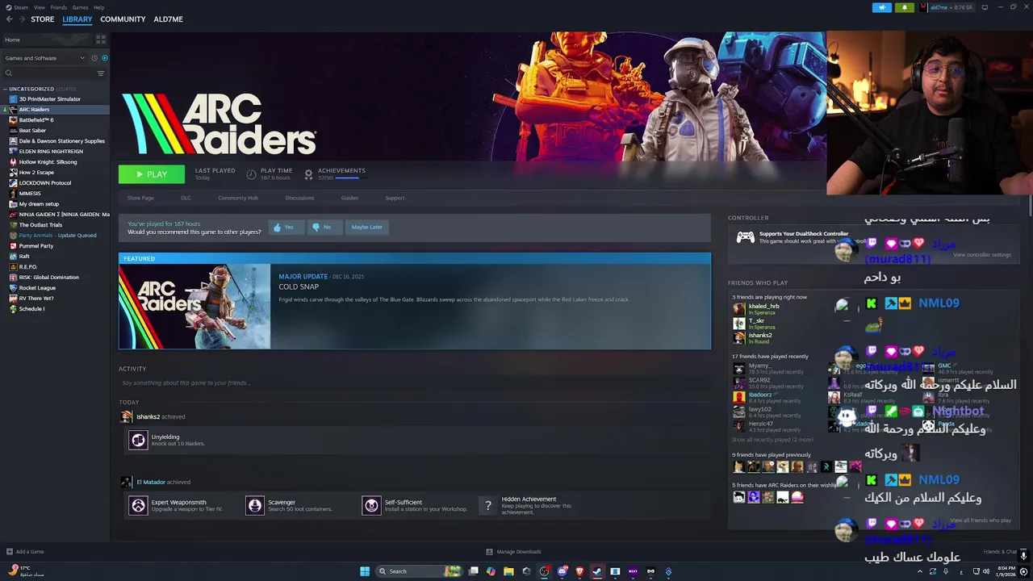
Task: Select Hollow Knight: Silksong in library
Action: (x=48, y=162)
